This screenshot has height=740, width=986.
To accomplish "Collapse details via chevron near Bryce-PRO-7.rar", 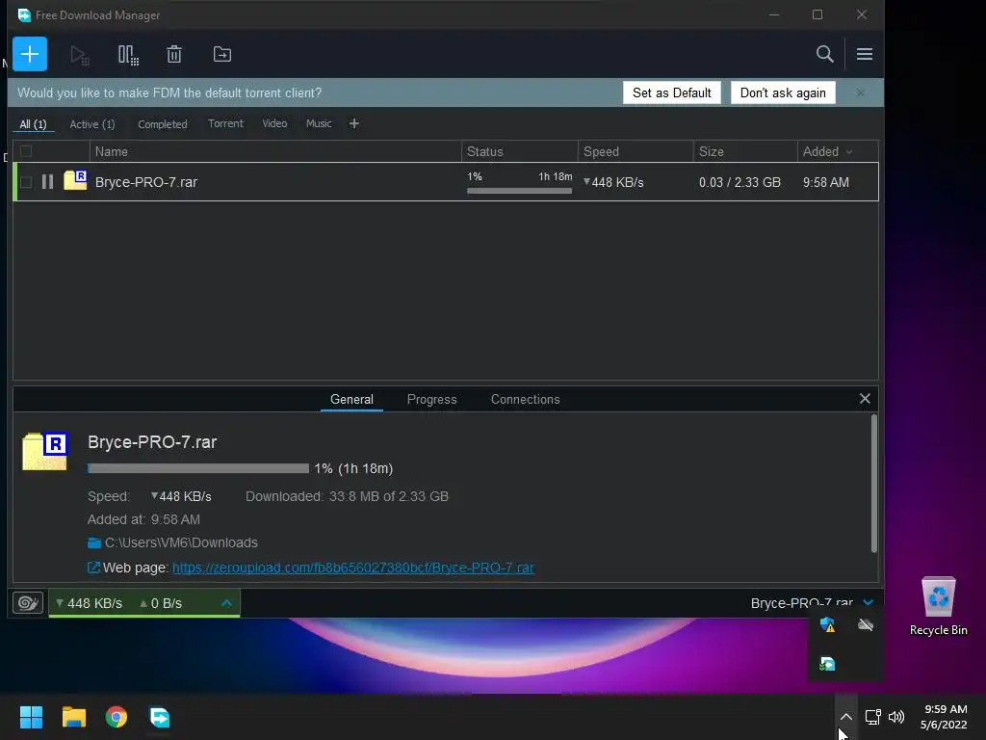I will point(869,603).
